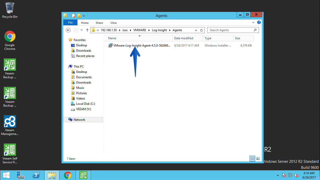Open the File menu

point(70,23)
